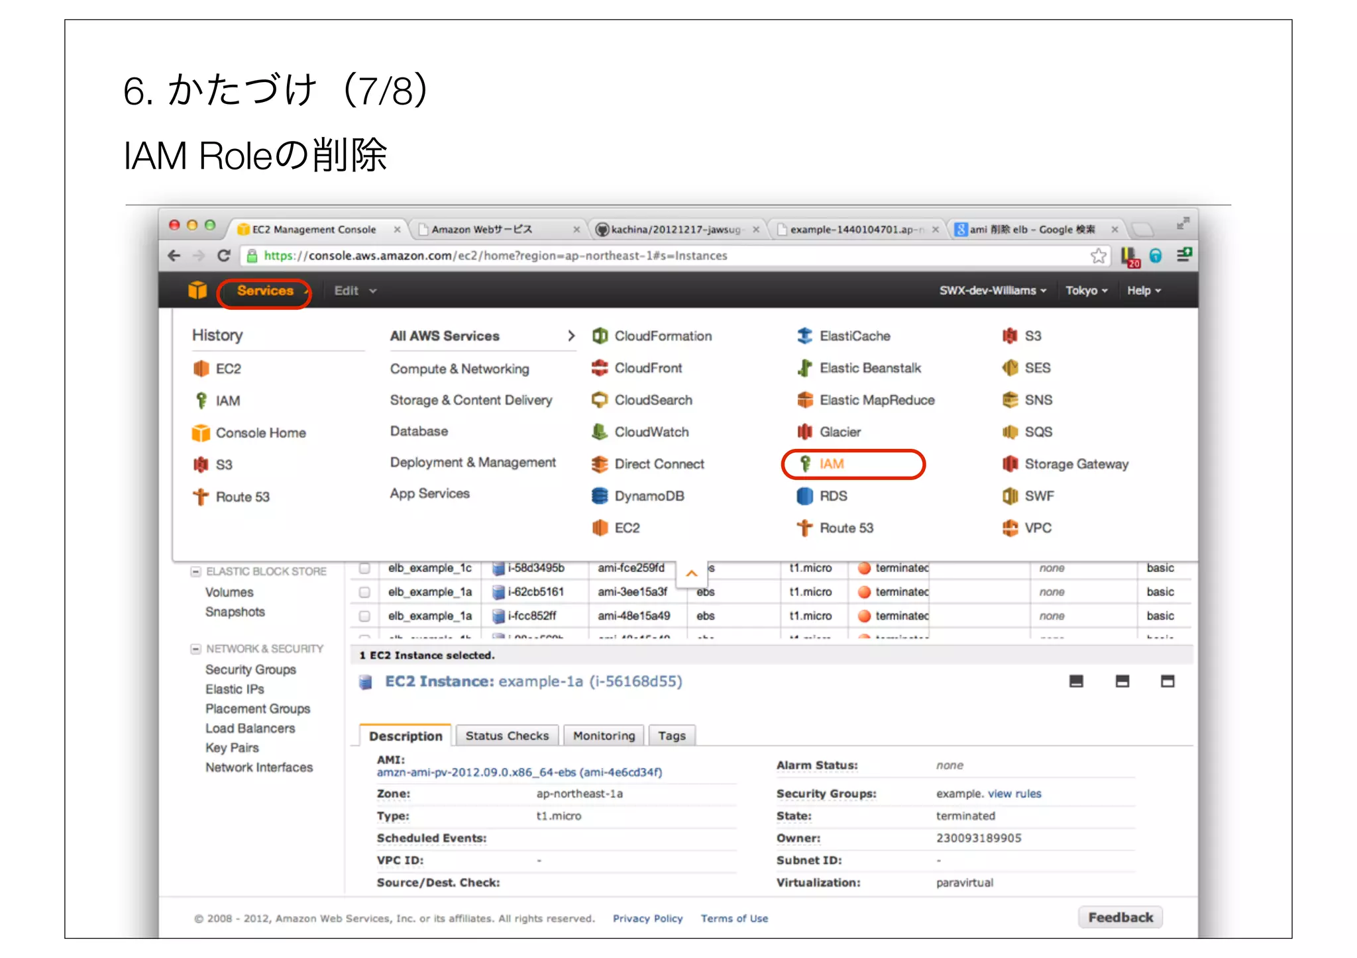Open the amzn-ami-pv-2012.09.0 AMI link
Image resolution: width=1357 pixels, height=958 pixels.
[519, 772]
